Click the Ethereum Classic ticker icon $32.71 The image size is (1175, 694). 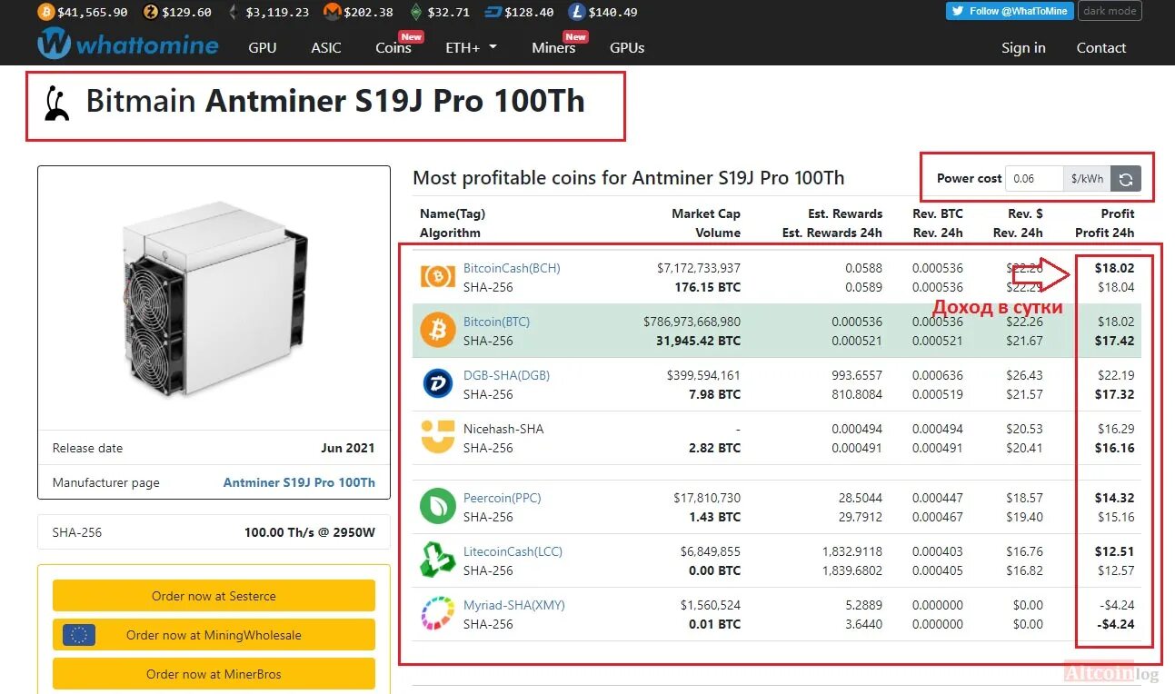pyautogui.click(x=416, y=12)
